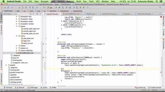Image resolution: width=165 pixels, height=92 pixels.
Task: Click the Synchronize toolbar icon
Action: [x=8, y=7]
